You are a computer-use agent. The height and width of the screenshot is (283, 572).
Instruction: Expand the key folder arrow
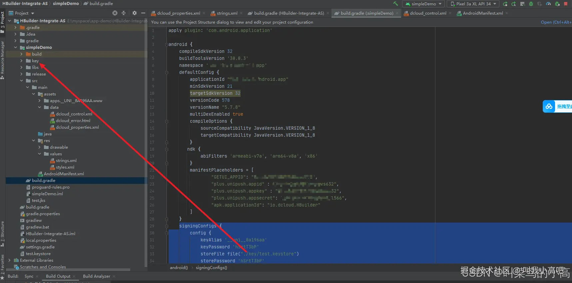pos(21,61)
